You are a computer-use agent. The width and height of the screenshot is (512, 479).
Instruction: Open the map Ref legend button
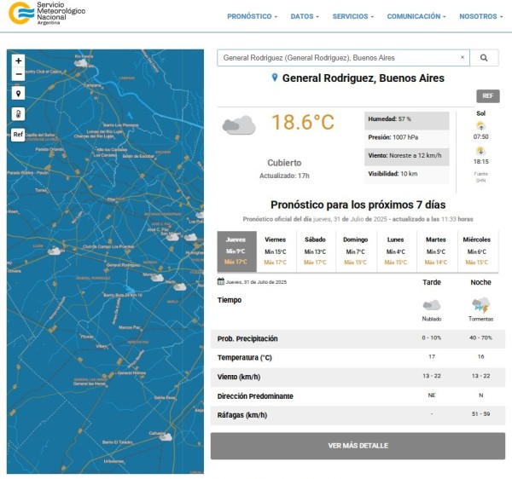tap(18, 135)
